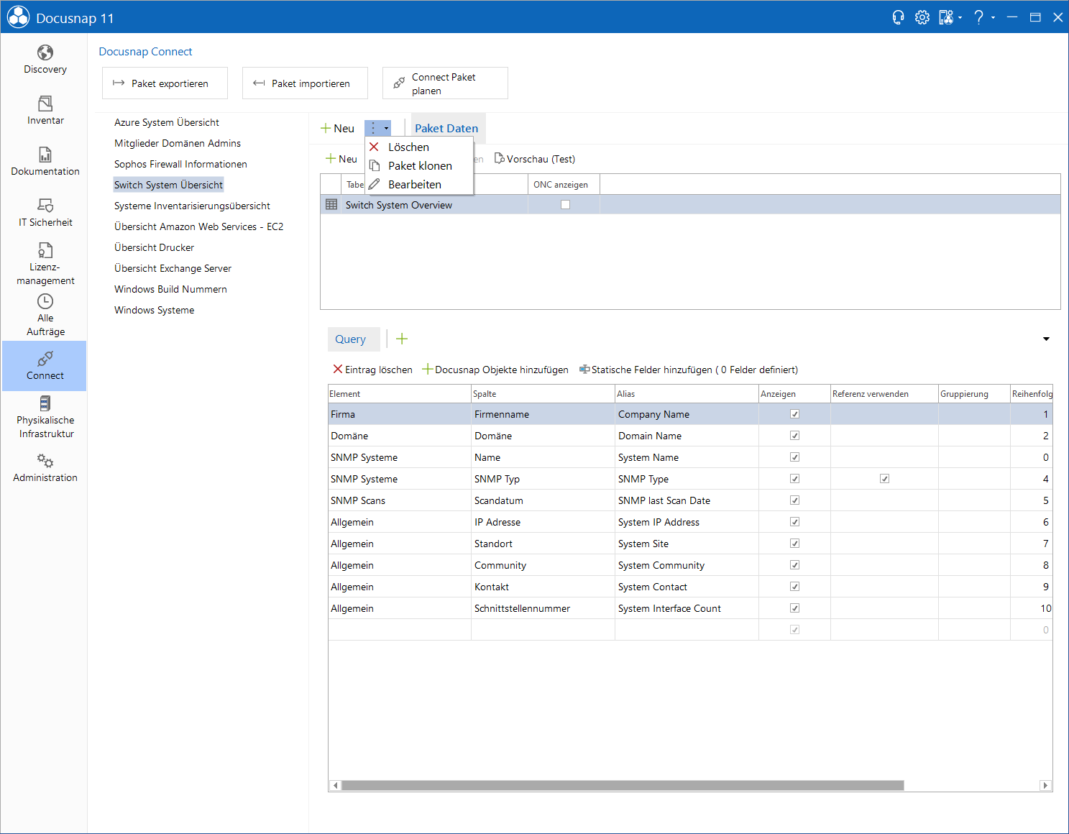Switch to the Paket Daten tab
Screen dimensions: 1069x834
point(446,129)
